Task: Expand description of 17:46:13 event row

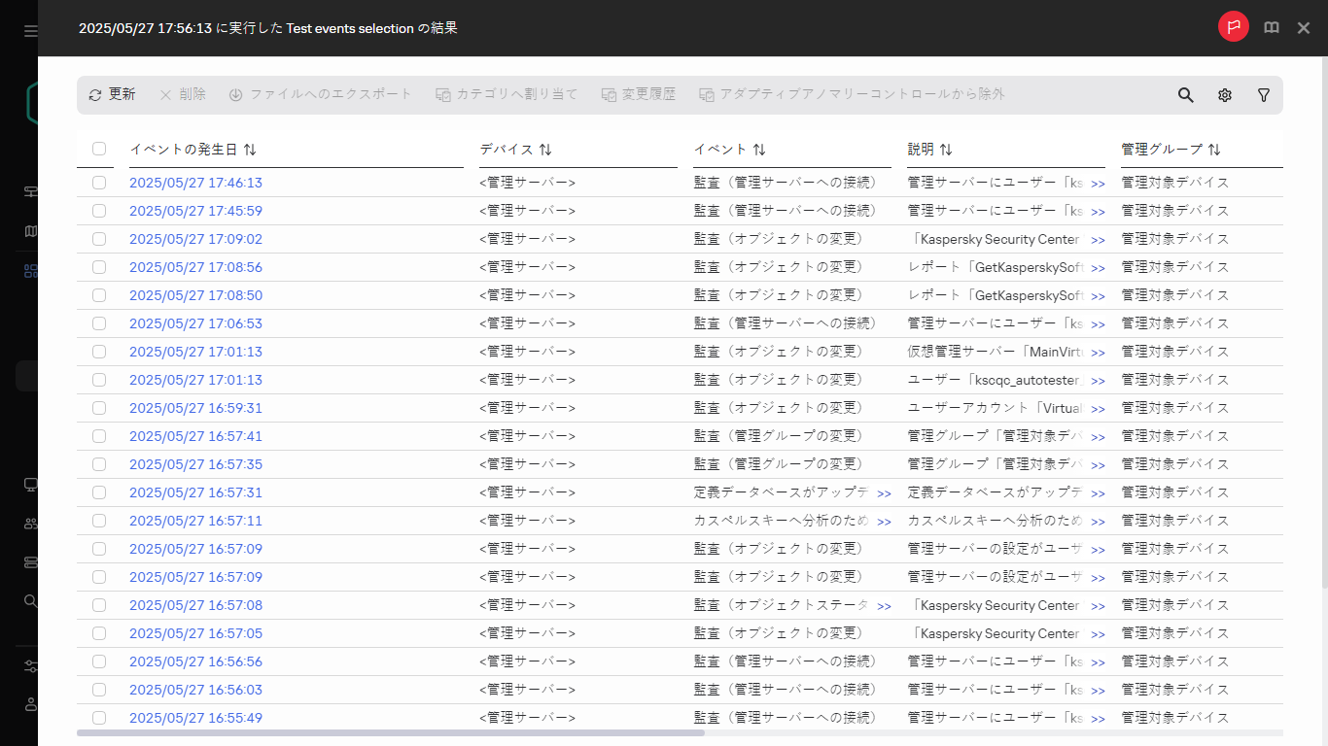Action: (1098, 184)
